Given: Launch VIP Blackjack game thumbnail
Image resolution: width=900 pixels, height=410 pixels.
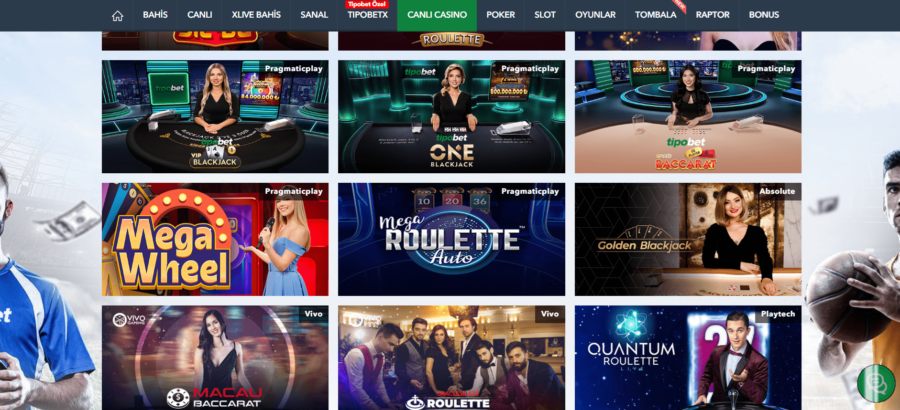Looking at the screenshot, I should pos(215,116).
